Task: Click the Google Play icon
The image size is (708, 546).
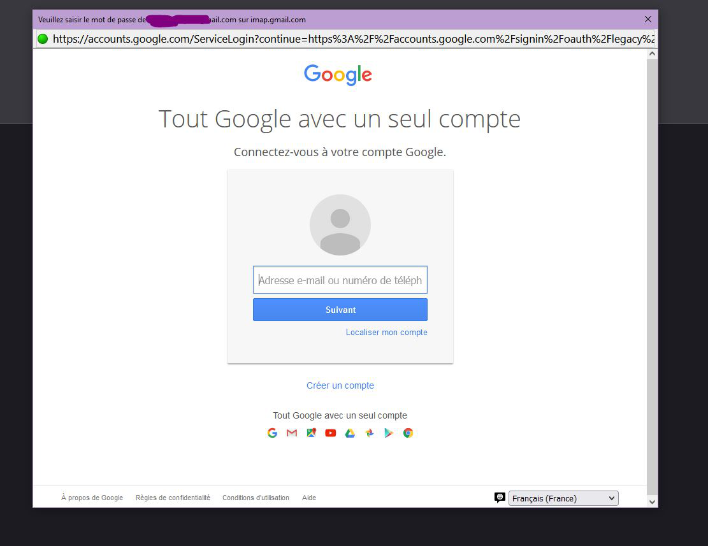Action: click(389, 433)
